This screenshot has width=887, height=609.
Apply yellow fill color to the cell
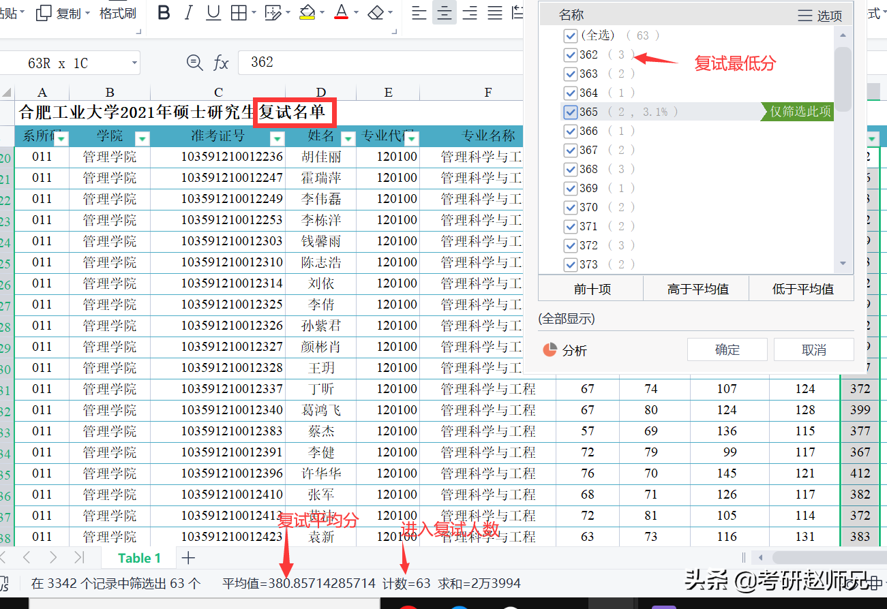(307, 12)
